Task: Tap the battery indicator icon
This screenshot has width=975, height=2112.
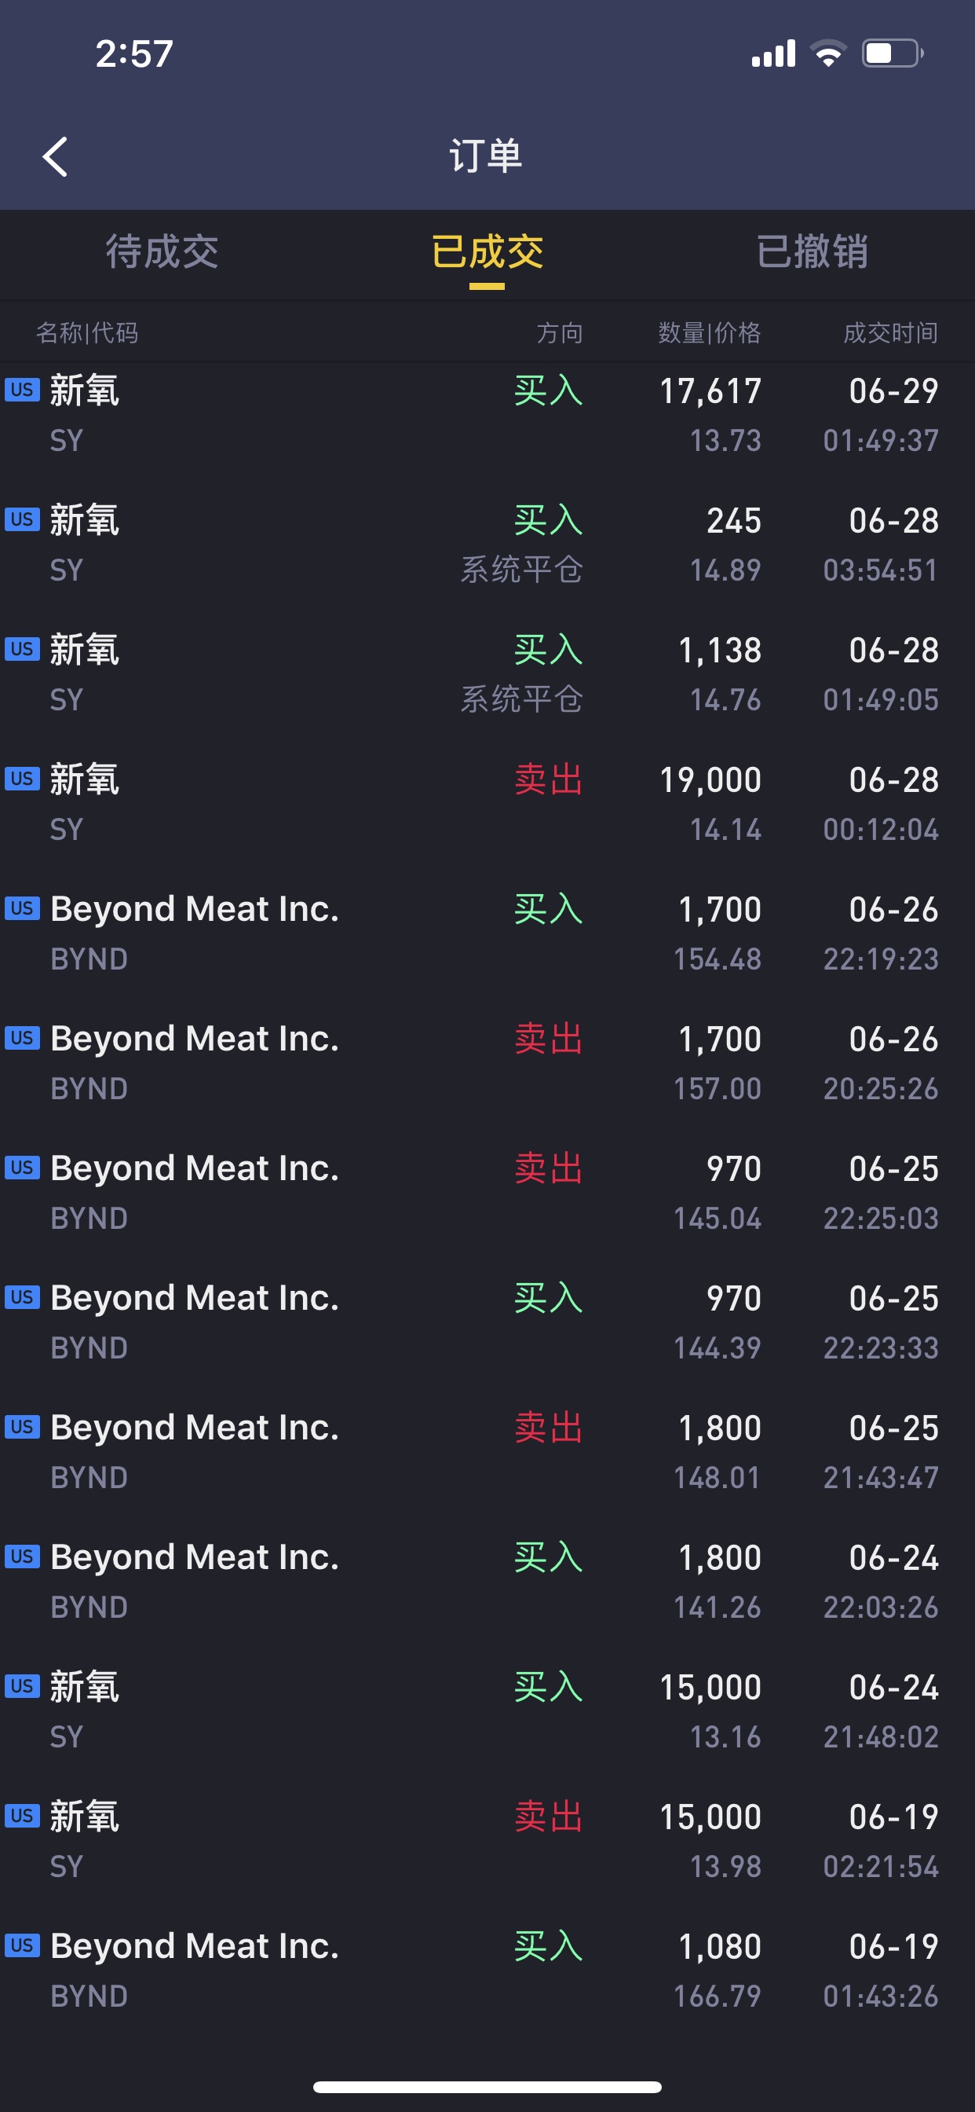Action: [x=893, y=53]
